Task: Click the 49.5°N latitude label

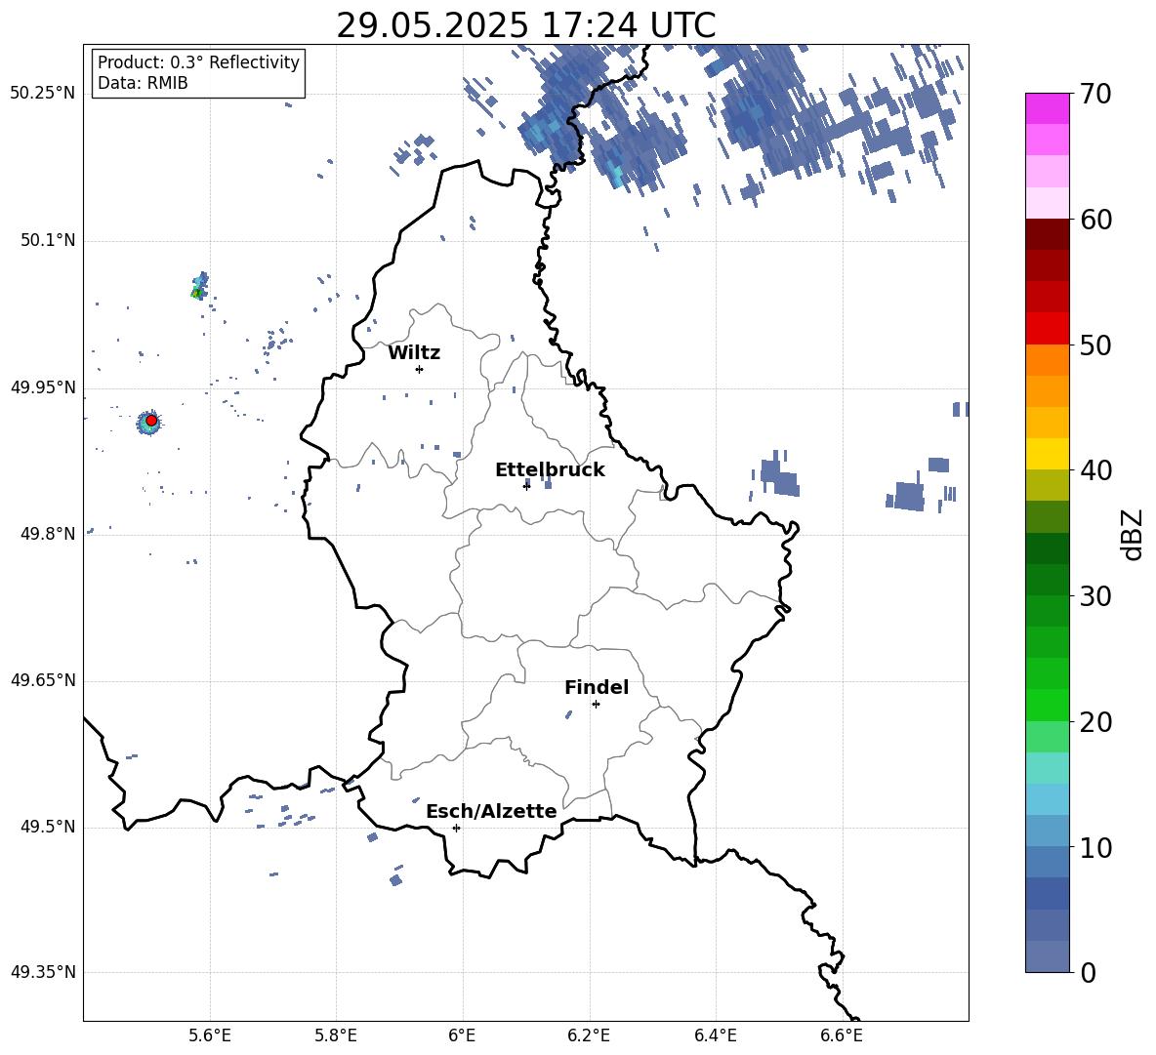Action: (x=48, y=827)
